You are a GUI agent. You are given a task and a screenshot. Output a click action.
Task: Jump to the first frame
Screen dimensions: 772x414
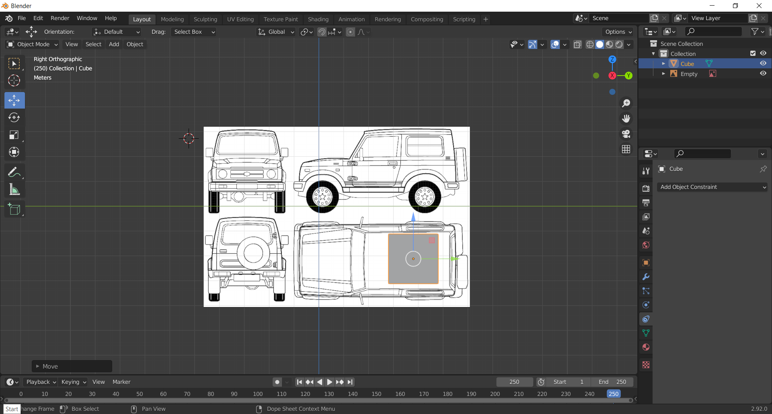(300, 382)
